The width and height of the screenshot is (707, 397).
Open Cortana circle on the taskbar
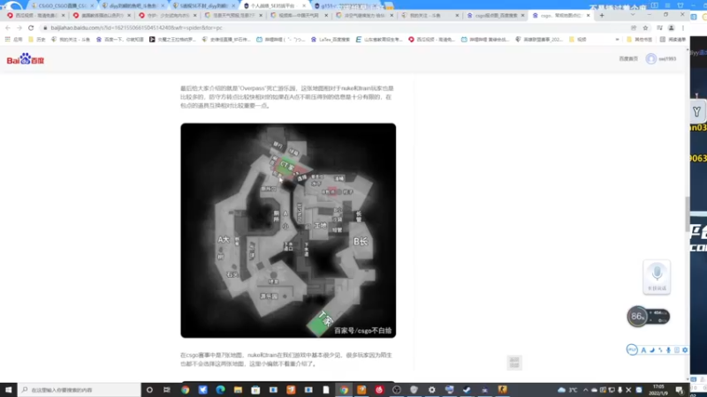coord(149,390)
